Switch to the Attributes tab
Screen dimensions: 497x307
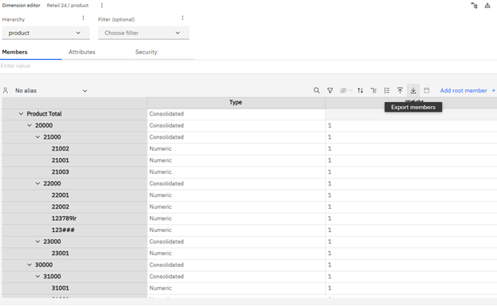coord(82,52)
